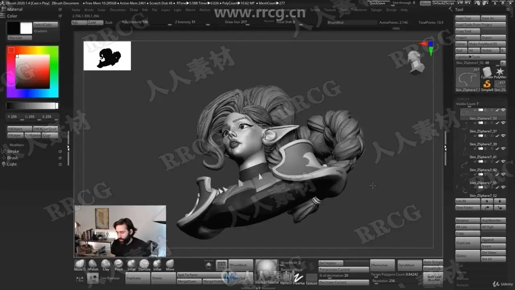
Task: Select the large Skin_ZSphere7 tool thumbnail
Action: 468,79
